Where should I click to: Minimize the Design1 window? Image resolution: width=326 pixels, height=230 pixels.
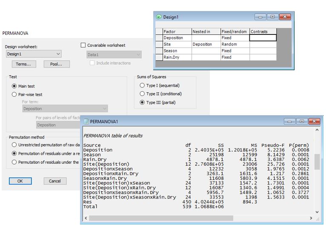point(260,17)
